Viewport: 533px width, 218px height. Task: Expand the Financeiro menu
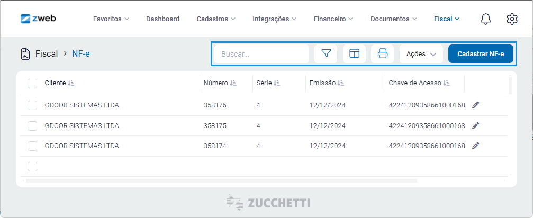tap(333, 19)
